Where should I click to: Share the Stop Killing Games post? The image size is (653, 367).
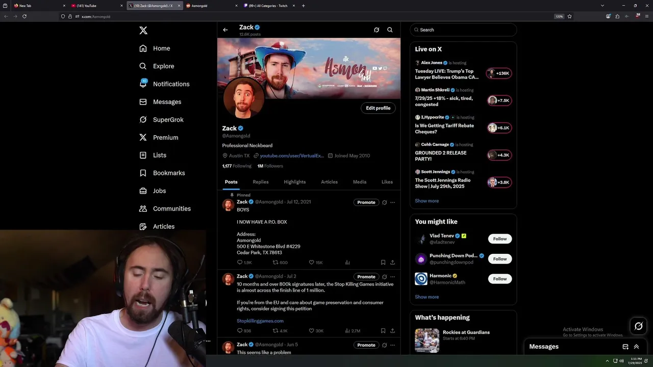(x=392, y=331)
